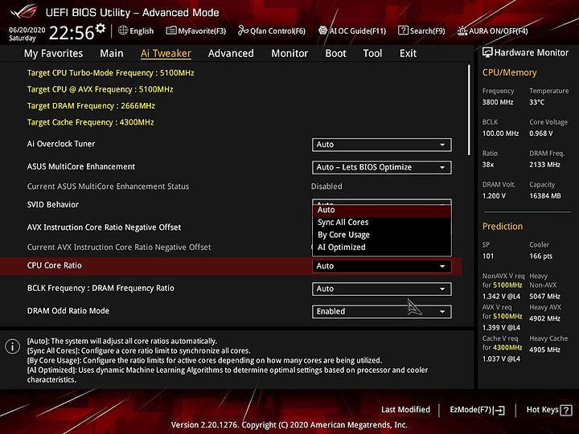579x434 pixels.
Task: Switch to Main tab
Action: pyautogui.click(x=112, y=54)
